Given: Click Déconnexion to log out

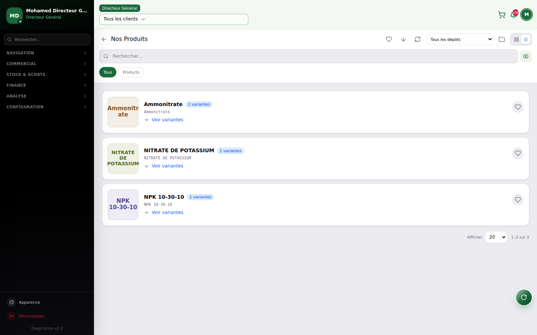Looking at the screenshot, I should [47, 316].
